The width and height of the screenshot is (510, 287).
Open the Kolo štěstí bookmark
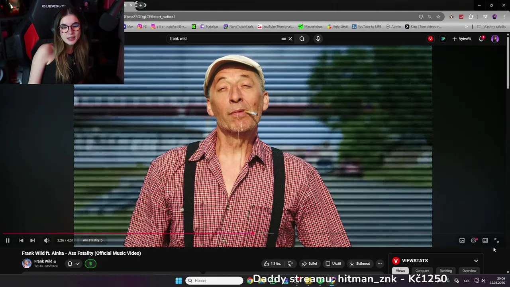[x=337, y=27]
